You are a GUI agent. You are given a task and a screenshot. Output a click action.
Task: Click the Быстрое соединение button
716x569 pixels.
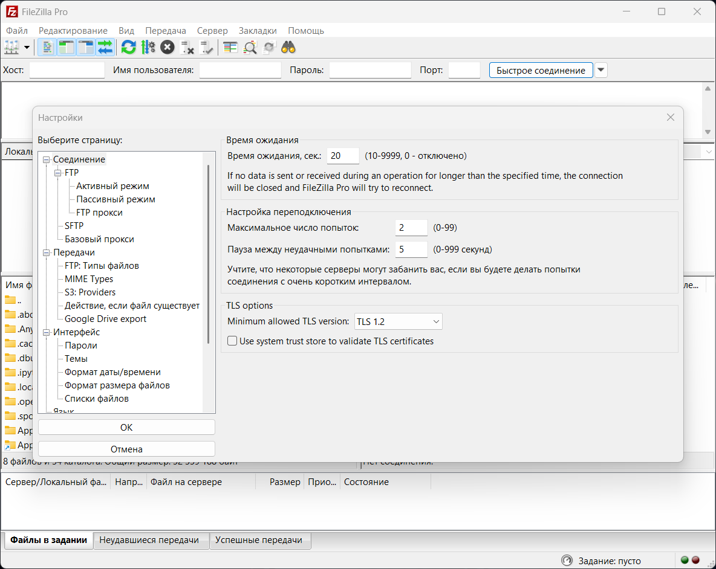pos(541,70)
